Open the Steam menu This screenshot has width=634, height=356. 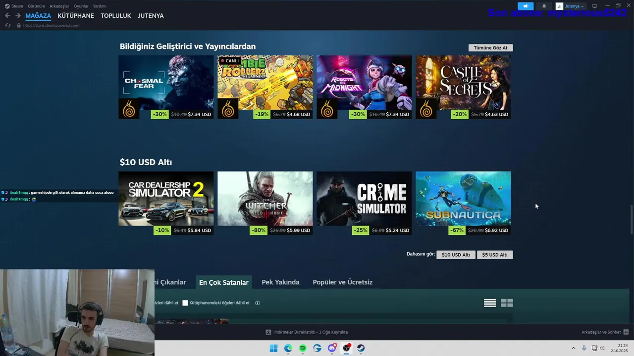point(17,6)
